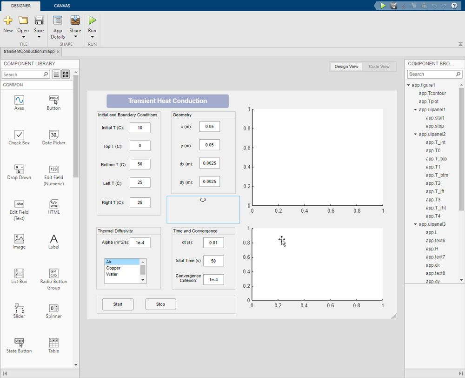Image resolution: width=465 pixels, height=378 pixels.
Task: Switch to Code View
Action: pyautogui.click(x=379, y=67)
